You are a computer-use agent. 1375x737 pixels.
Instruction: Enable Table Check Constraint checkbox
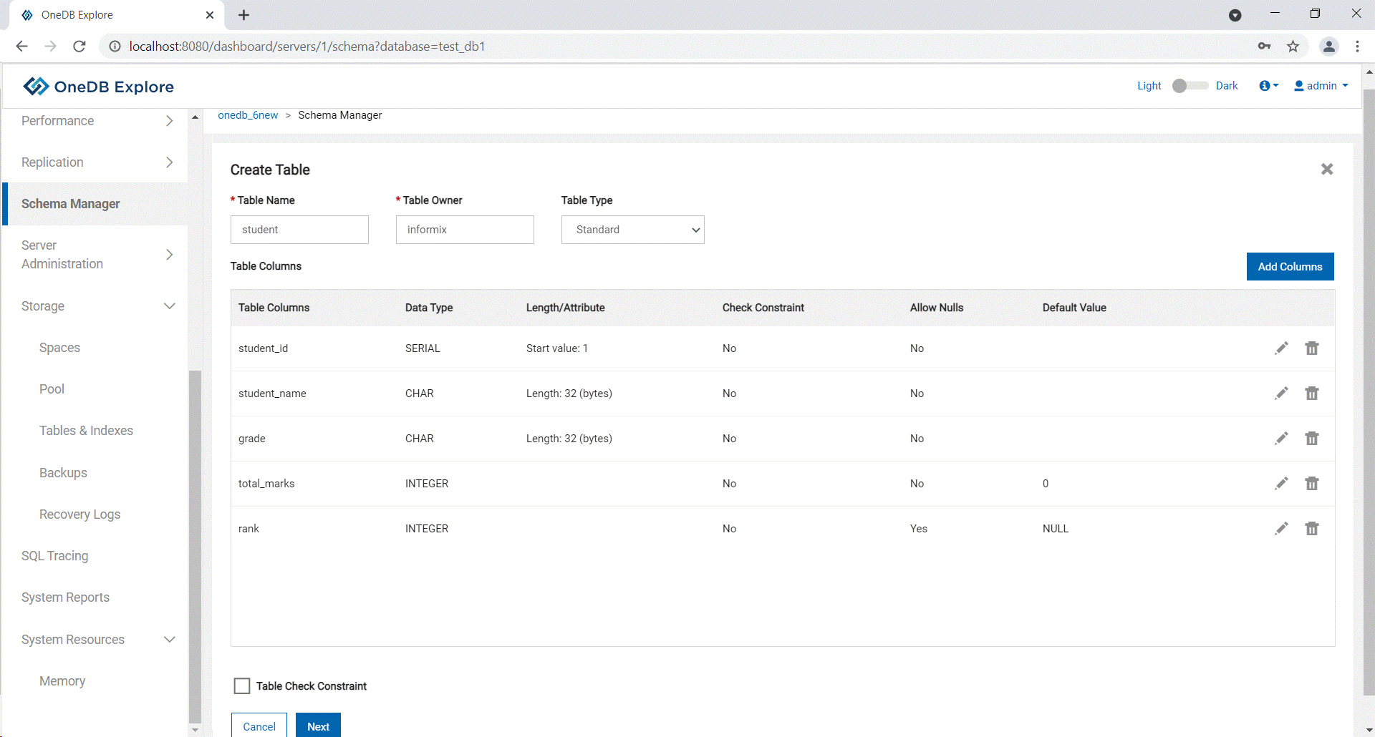(242, 686)
